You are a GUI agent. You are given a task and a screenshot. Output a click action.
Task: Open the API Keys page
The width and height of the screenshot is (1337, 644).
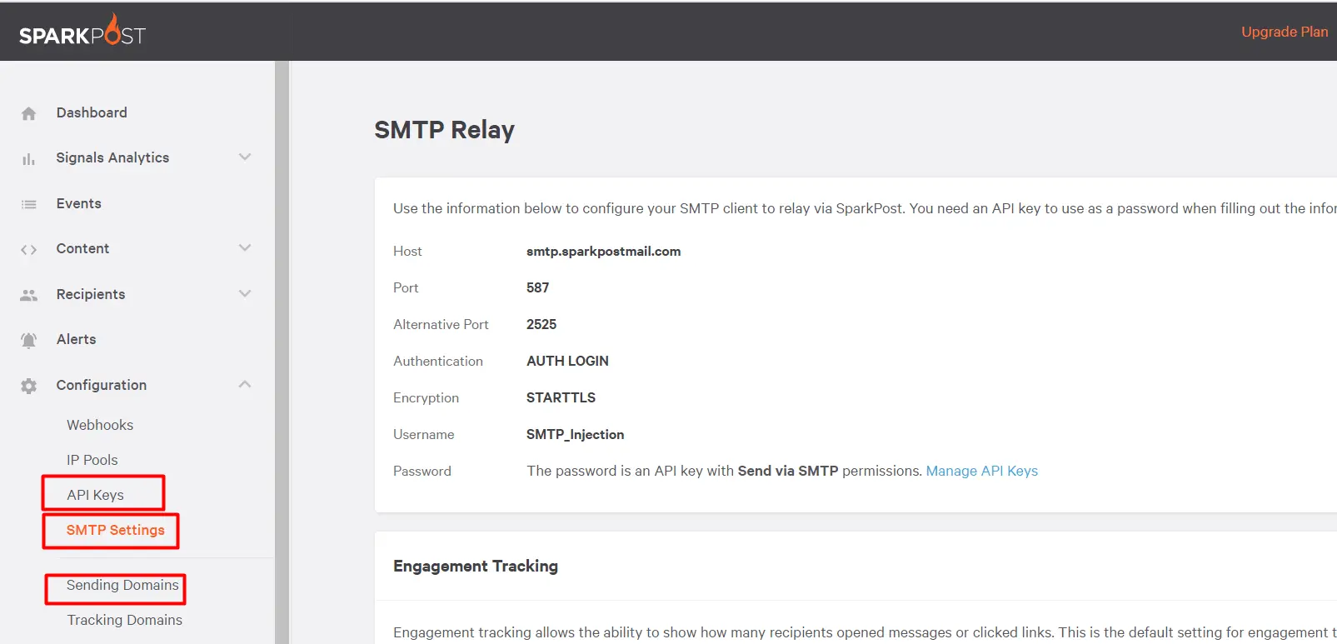[95, 495]
